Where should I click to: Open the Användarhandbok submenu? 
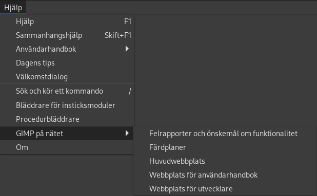(x=67, y=49)
